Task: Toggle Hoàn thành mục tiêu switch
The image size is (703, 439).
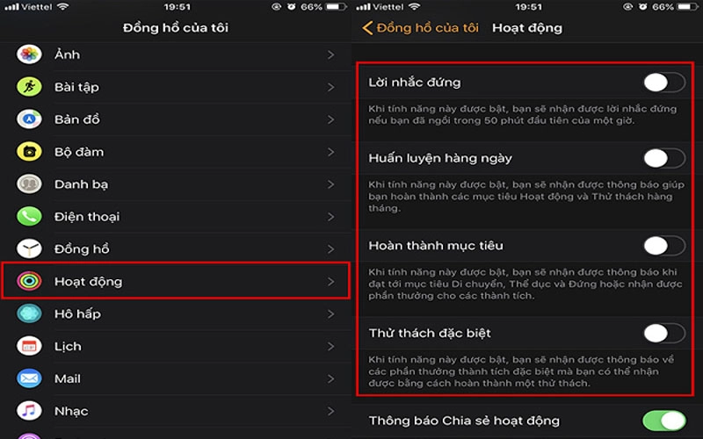Action: [x=664, y=246]
